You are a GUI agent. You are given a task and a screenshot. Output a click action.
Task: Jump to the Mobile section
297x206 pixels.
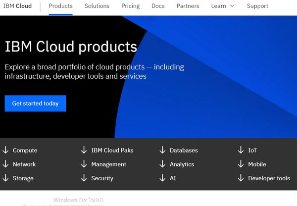(x=257, y=164)
